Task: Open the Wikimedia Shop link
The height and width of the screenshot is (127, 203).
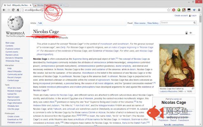Action: tap(12, 61)
